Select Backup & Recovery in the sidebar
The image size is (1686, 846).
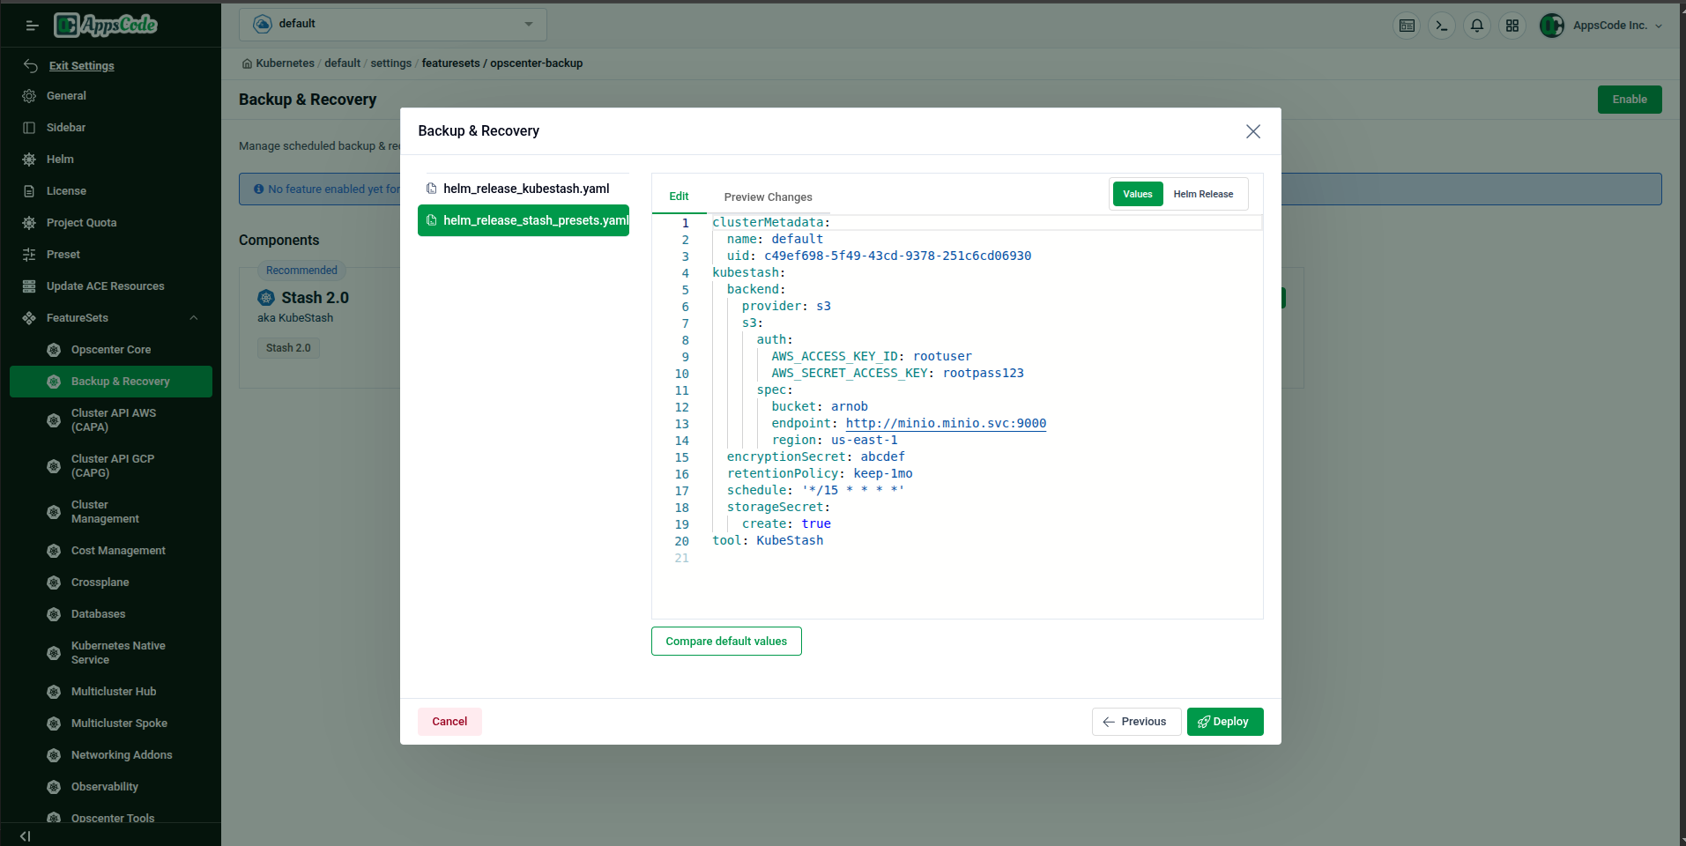(120, 381)
